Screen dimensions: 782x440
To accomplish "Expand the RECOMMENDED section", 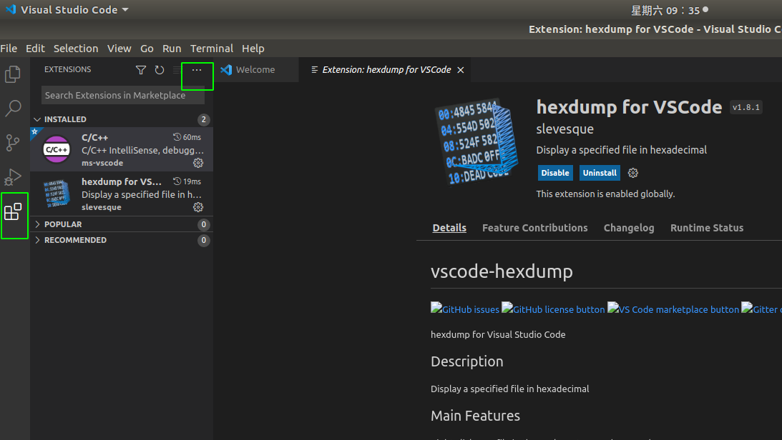I will [37, 240].
